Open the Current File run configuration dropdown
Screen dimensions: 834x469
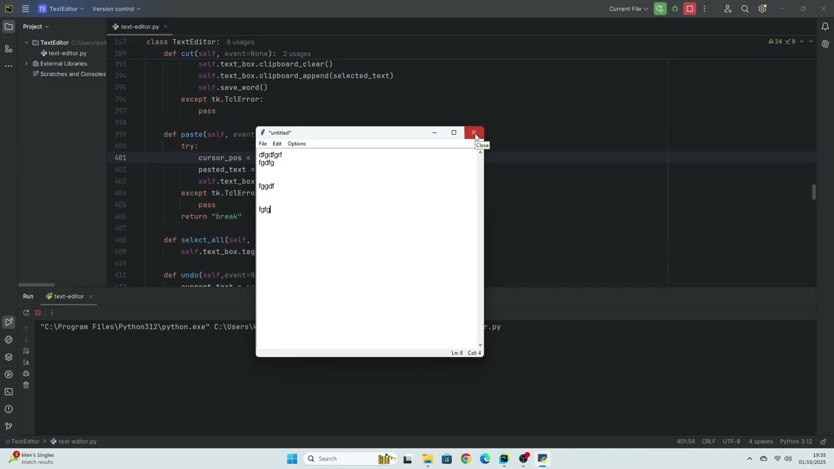(629, 9)
